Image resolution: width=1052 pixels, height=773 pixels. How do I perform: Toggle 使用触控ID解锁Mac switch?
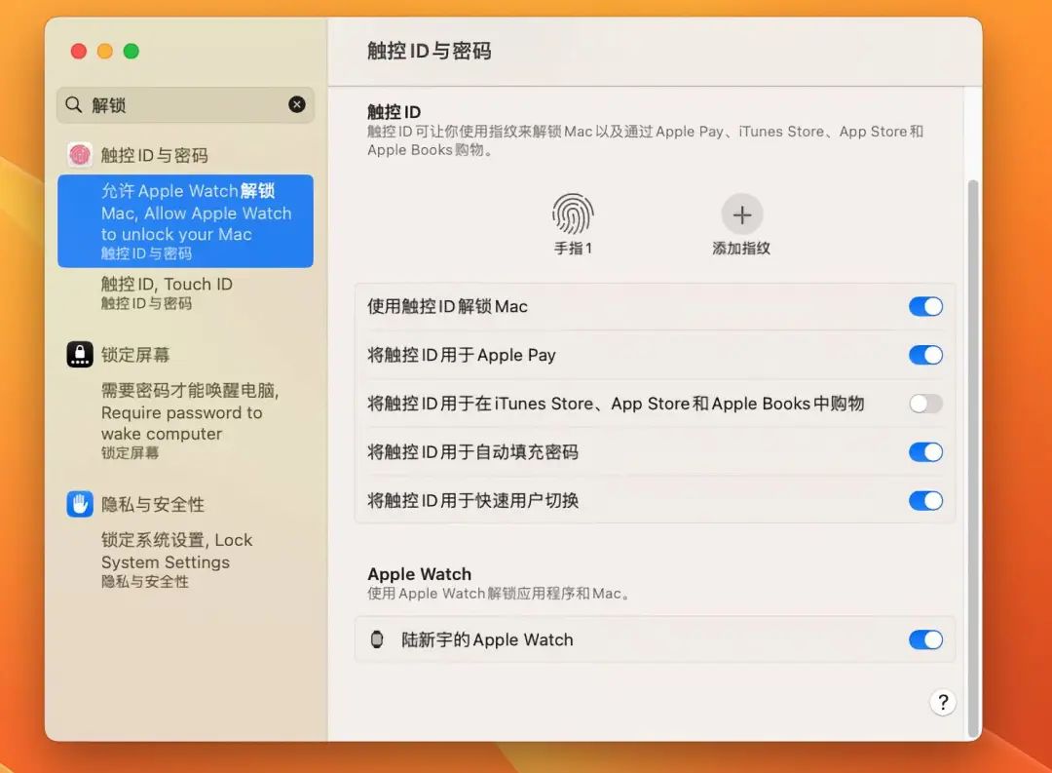tap(925, 307)
